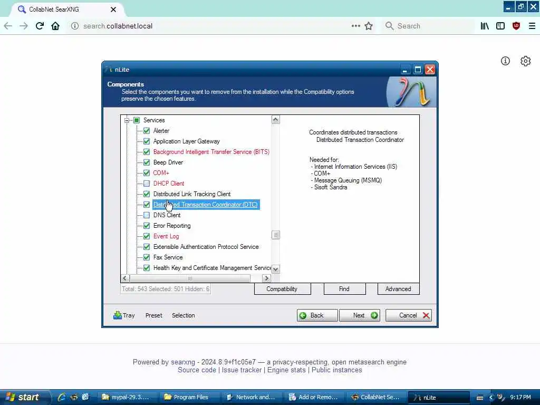
Task: Toggle the Error Reporting checkbox
Action: (x=147, y=226)
